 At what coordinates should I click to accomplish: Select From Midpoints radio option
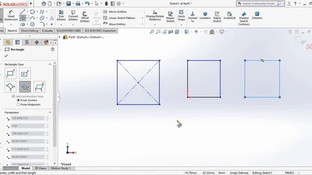pyautogui.click(x=19, y=105)
